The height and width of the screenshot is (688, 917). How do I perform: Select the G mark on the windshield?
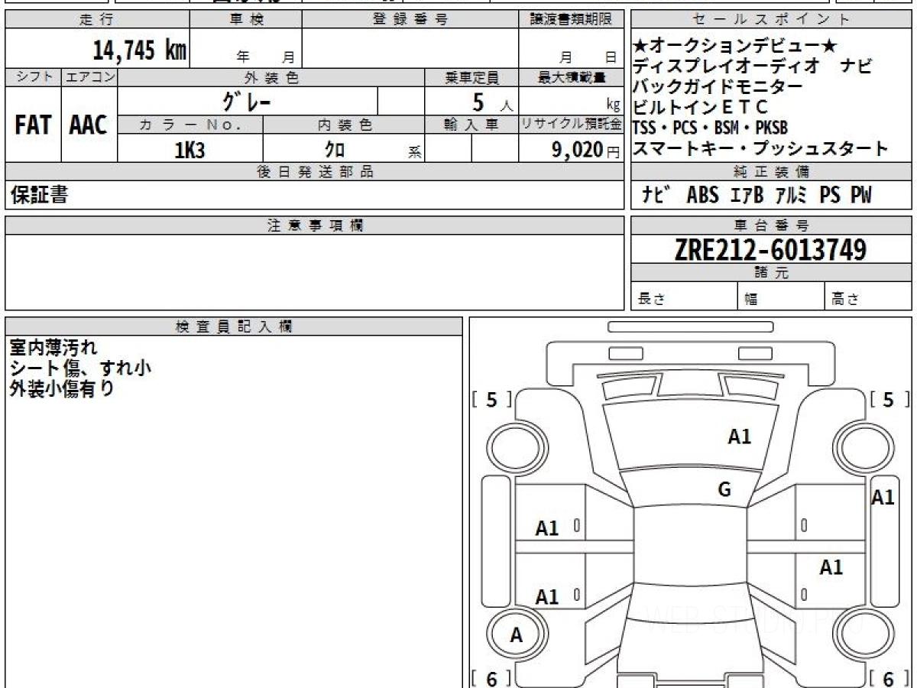[x=724, y=491]
